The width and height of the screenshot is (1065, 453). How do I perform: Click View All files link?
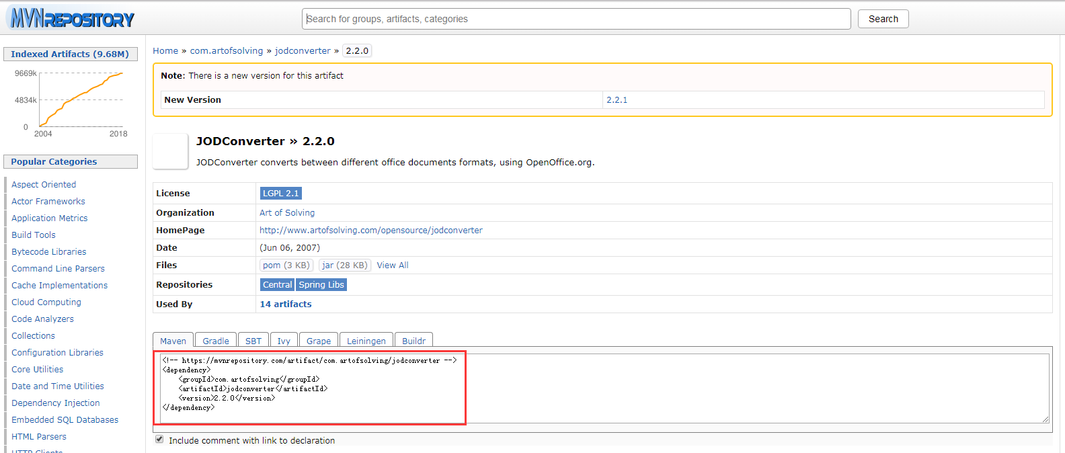(393, 265)
